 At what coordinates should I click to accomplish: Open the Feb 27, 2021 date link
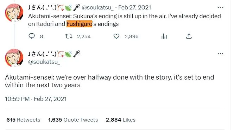[134, 7]
